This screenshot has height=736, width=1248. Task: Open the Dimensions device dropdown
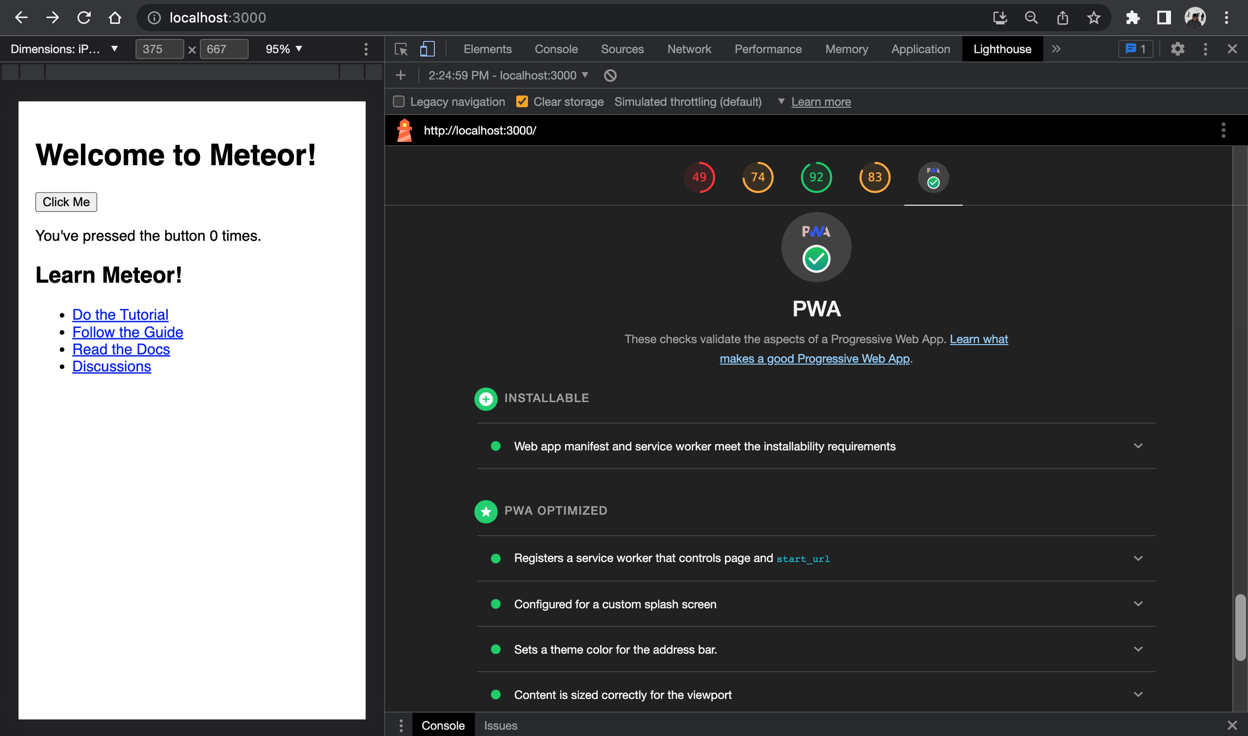[64, 49]
